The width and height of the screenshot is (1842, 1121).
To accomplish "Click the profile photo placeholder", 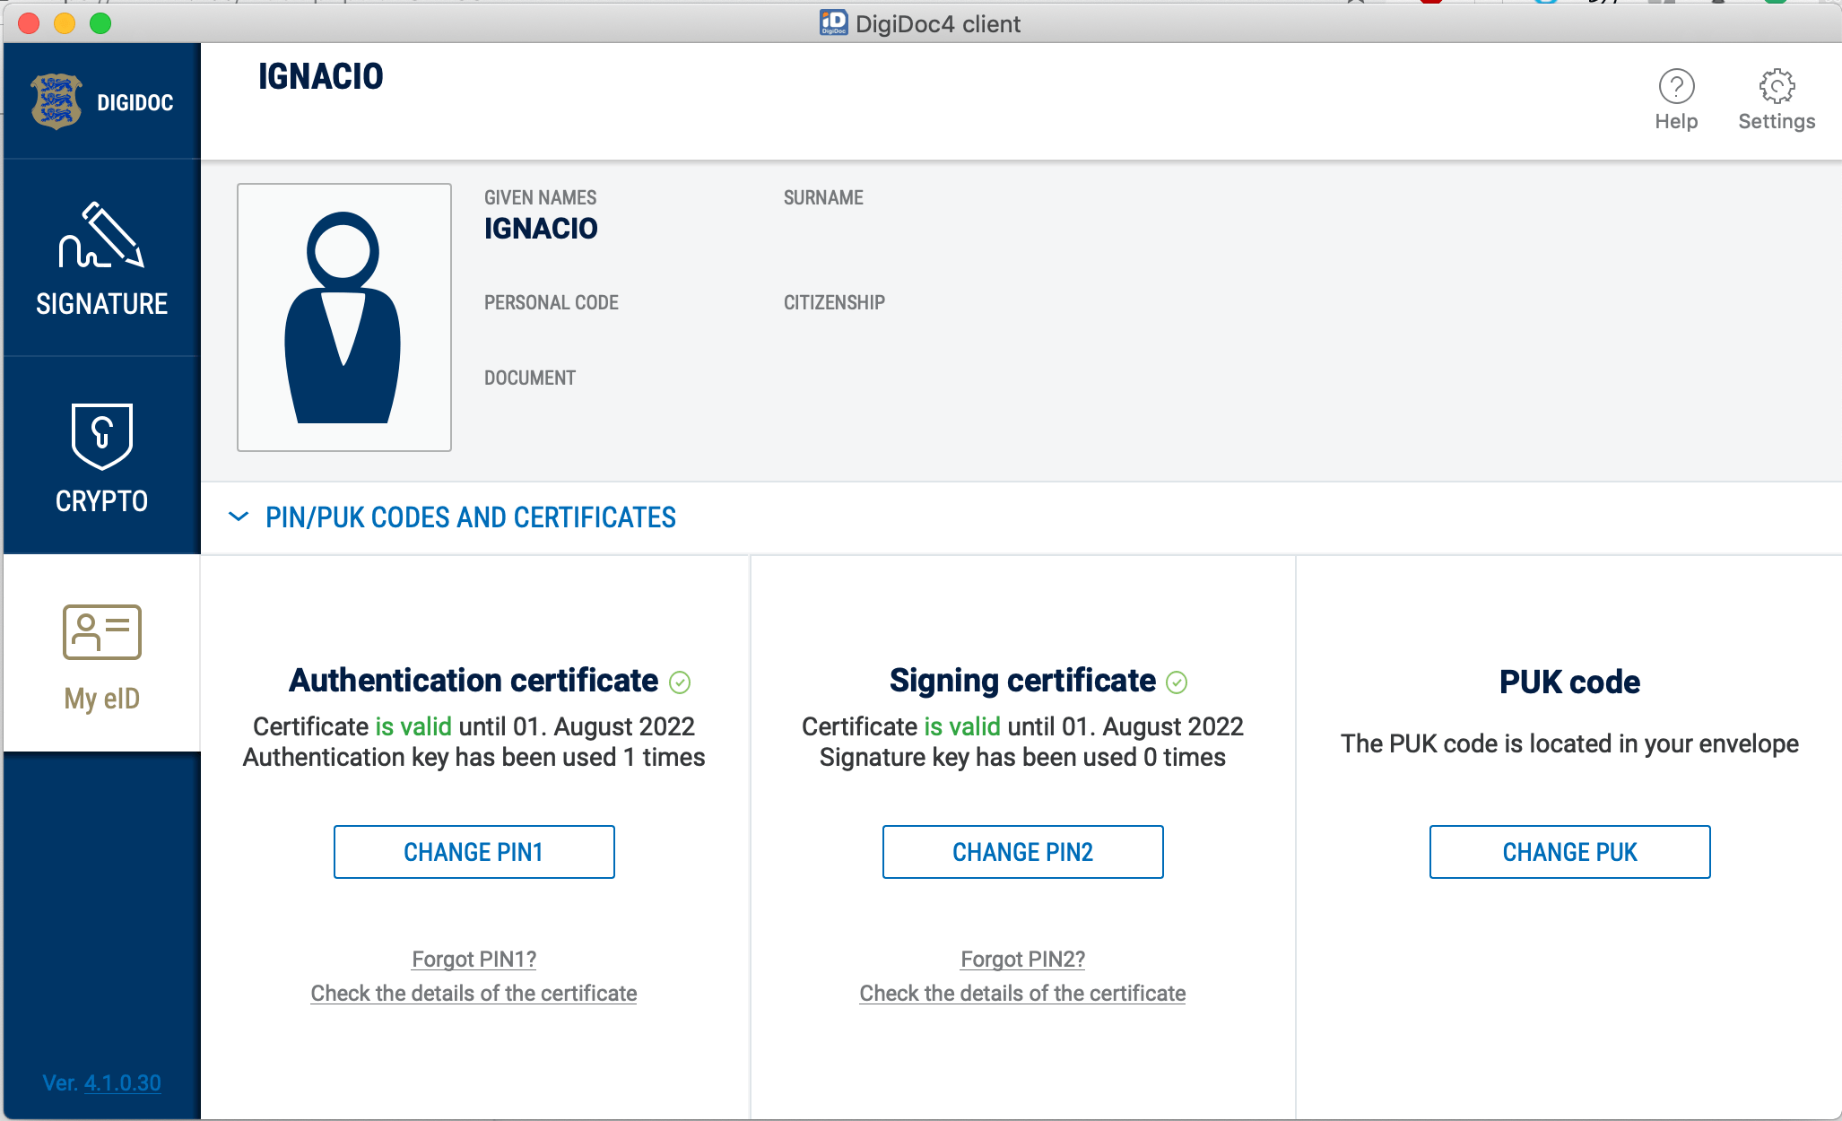I will (x=343, y=317).
